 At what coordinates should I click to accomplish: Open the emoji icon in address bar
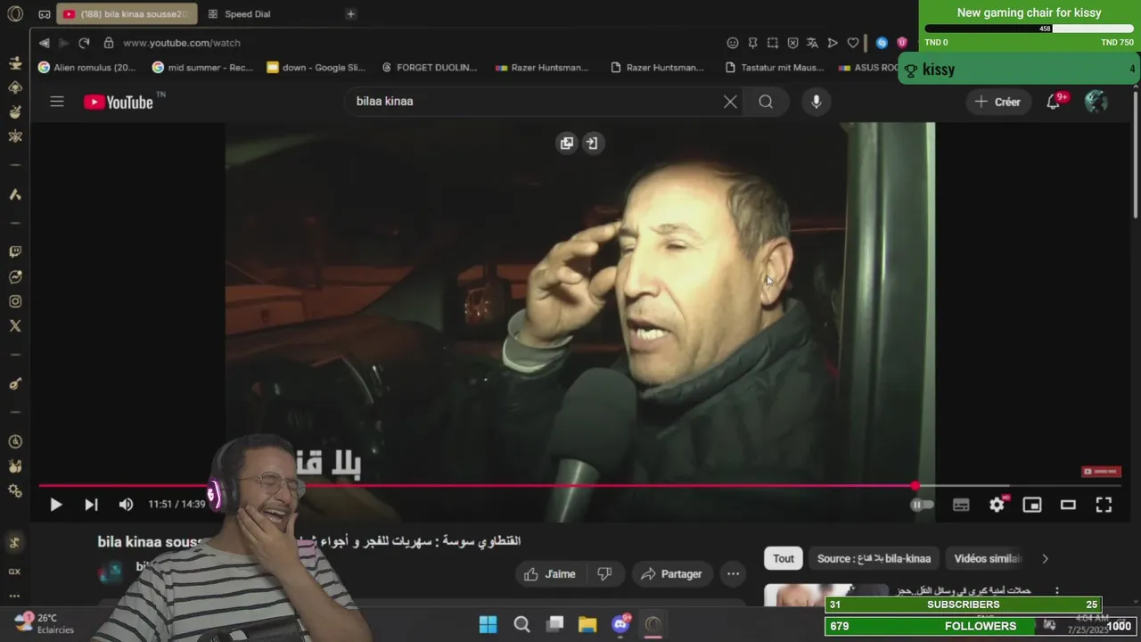tap(733, 43)
